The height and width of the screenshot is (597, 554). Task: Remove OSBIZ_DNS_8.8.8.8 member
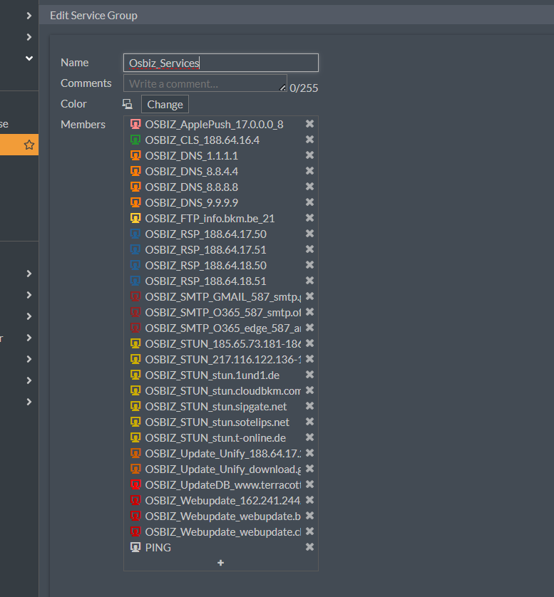[x=309, y=186]
